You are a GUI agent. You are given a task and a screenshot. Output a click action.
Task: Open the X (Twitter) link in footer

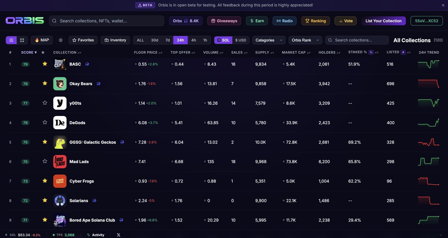click(118, 235)
